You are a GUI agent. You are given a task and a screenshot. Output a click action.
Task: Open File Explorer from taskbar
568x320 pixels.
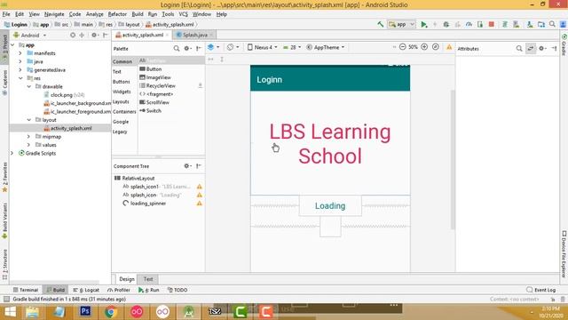(33, 312)
